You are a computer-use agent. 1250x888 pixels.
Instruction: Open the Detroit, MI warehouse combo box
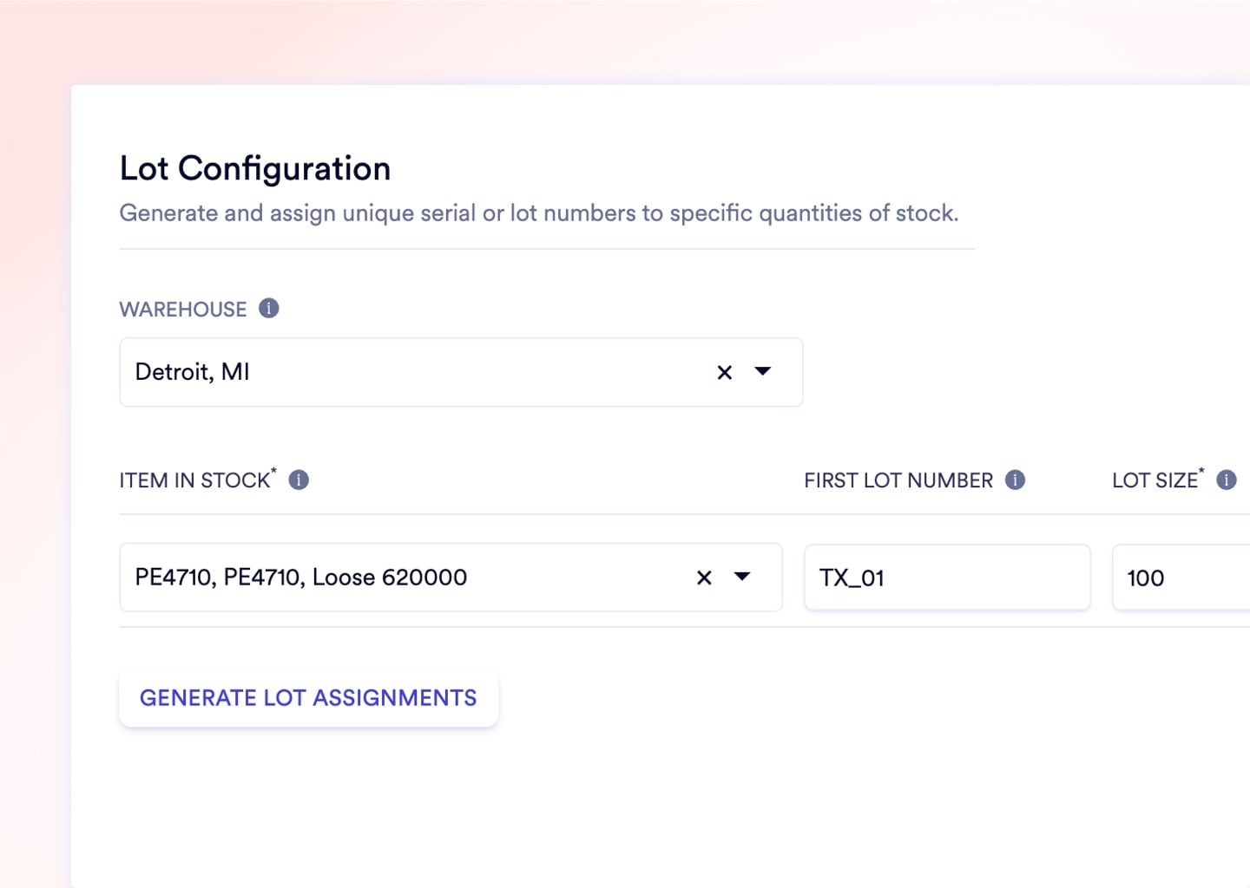pyautogui.click(x=417, y=372)
